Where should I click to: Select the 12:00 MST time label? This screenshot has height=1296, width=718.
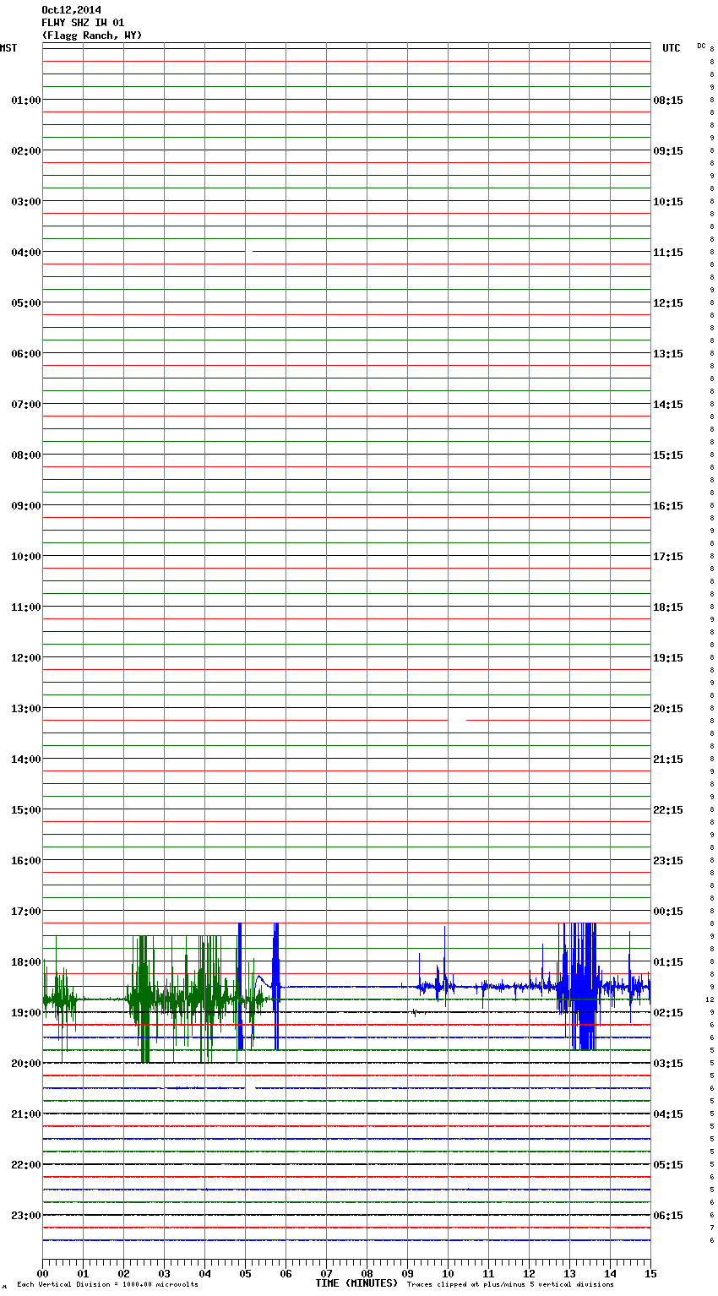26,658
